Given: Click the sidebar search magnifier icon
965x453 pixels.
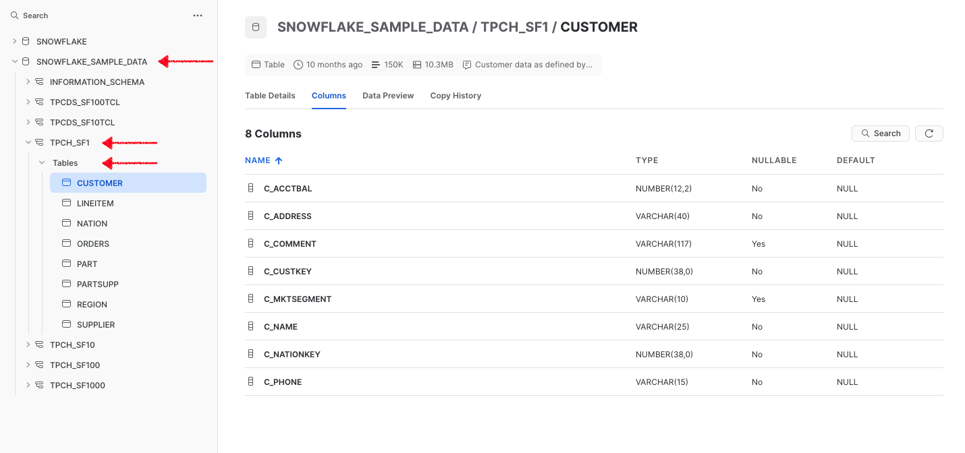Looking at the screenshot, I should [x=14, y=16].
